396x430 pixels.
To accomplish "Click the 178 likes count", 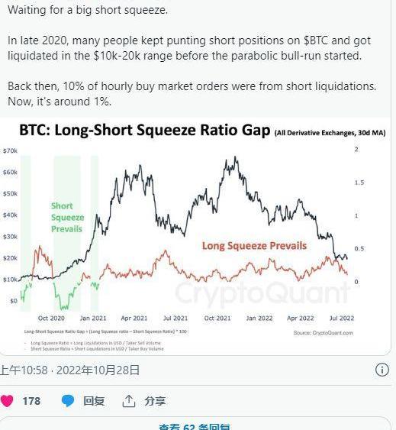I will 31,401.
